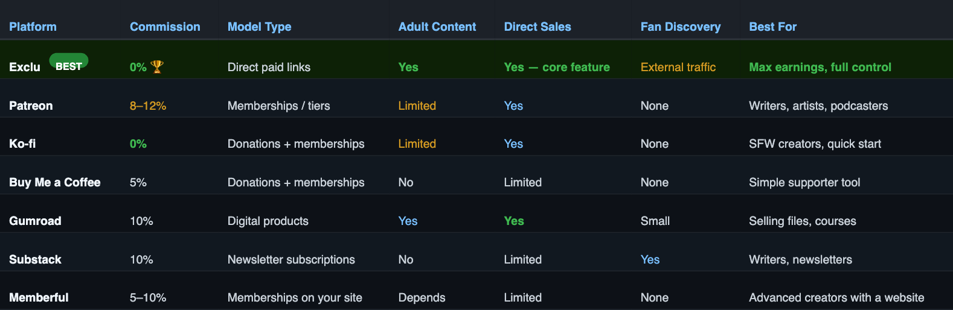
Task: Click the Commission column header
Action: [165, 27]
